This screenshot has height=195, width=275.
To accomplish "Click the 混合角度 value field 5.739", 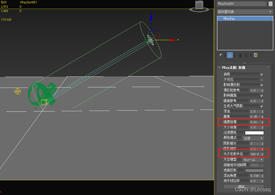I will tap(255, 176).
